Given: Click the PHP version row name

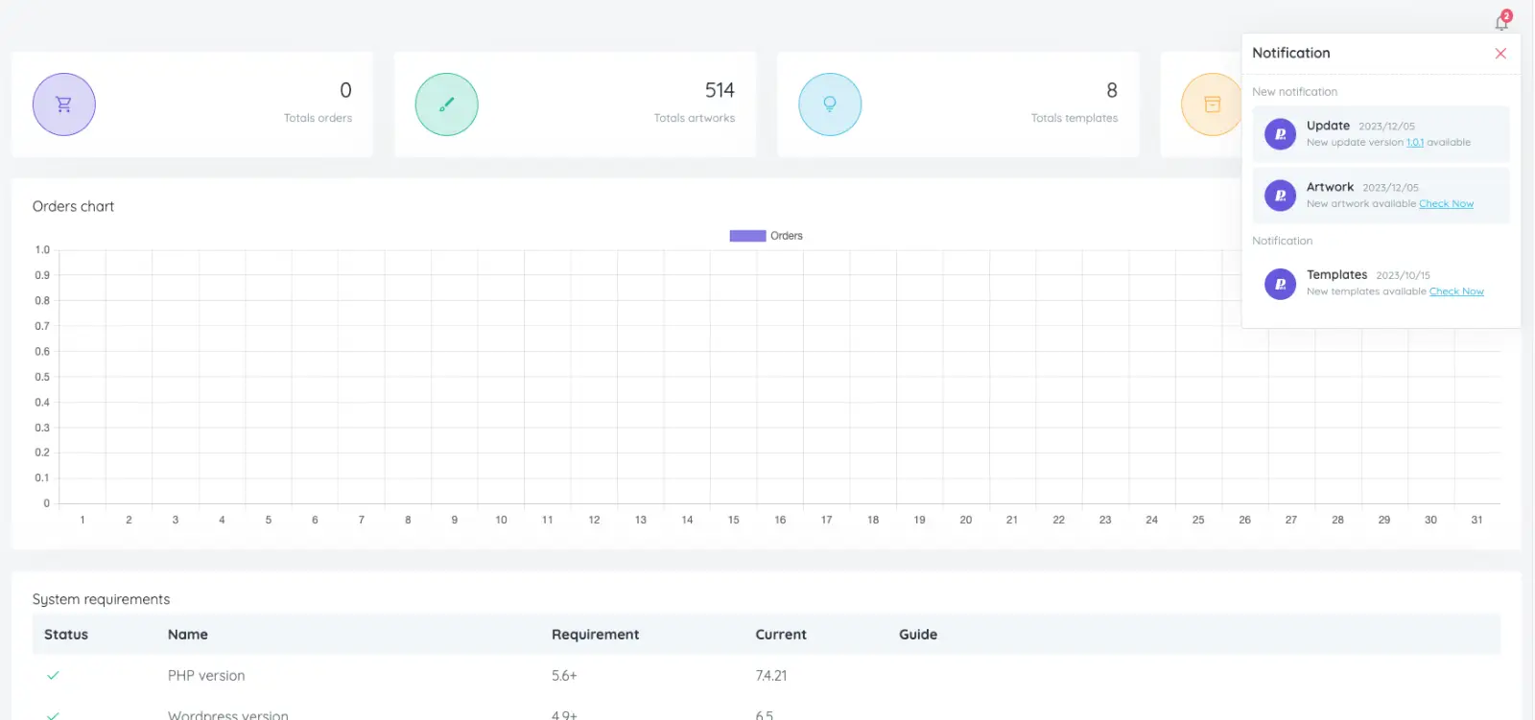Looking at the screenshot, I should (x=206, y=676).
